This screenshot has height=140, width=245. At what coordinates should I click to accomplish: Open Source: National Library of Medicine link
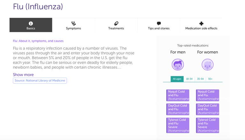tap(40, 80)
